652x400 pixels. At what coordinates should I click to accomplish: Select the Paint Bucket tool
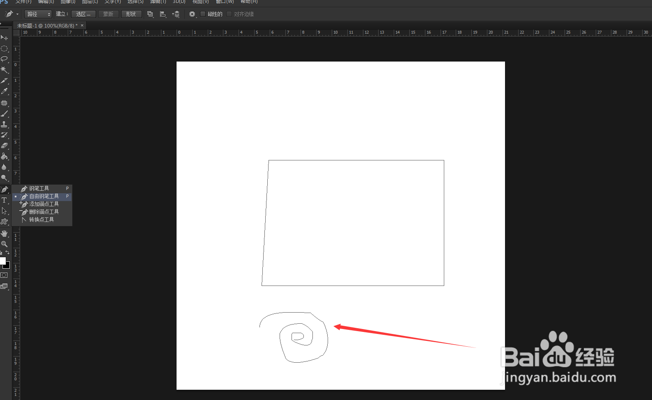point(4,156)
